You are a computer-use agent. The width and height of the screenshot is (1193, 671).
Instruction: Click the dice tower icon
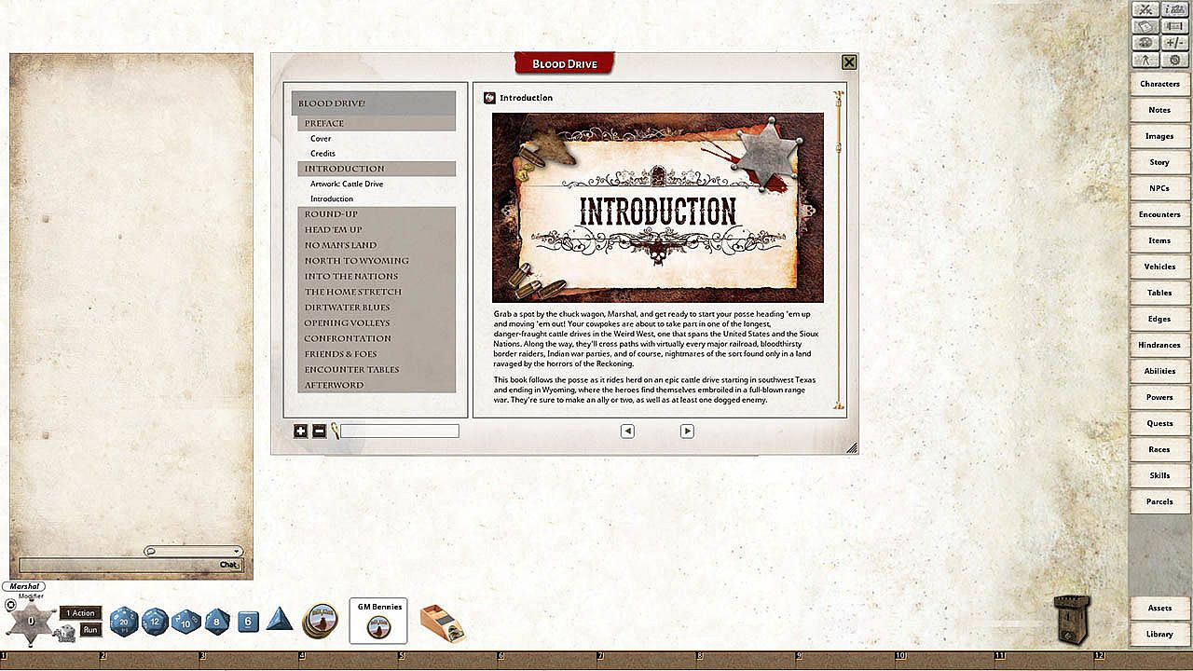[x=1071, y=619]
